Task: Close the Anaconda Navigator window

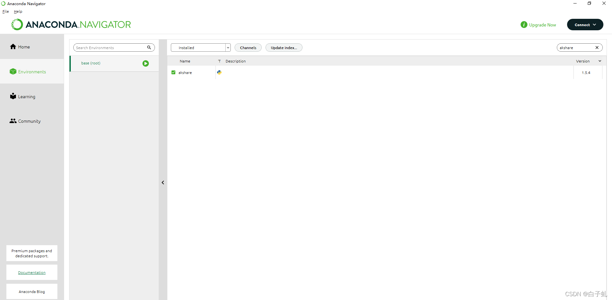Action: tap(604, 4)
